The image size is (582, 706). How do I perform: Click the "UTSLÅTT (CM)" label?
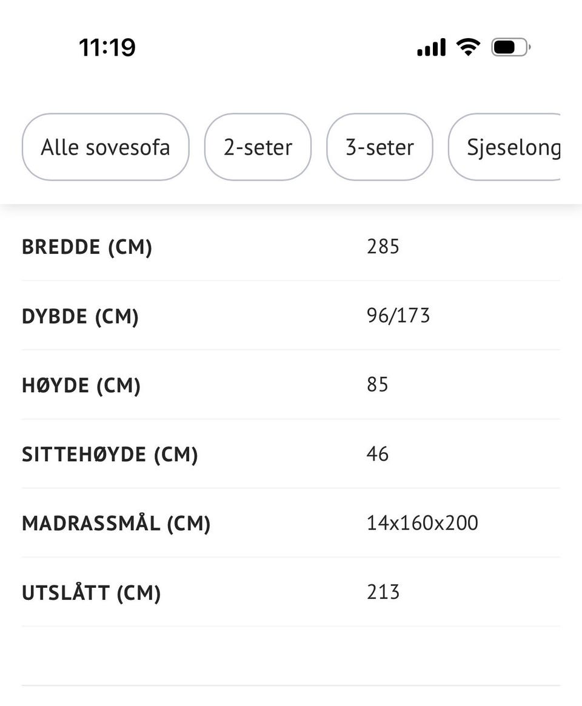(x=91, y=593)
